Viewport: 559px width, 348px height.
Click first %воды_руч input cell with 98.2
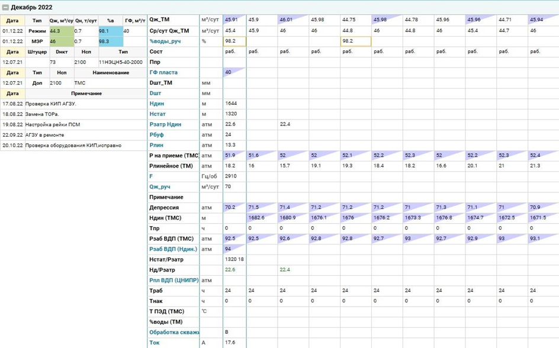234,41
